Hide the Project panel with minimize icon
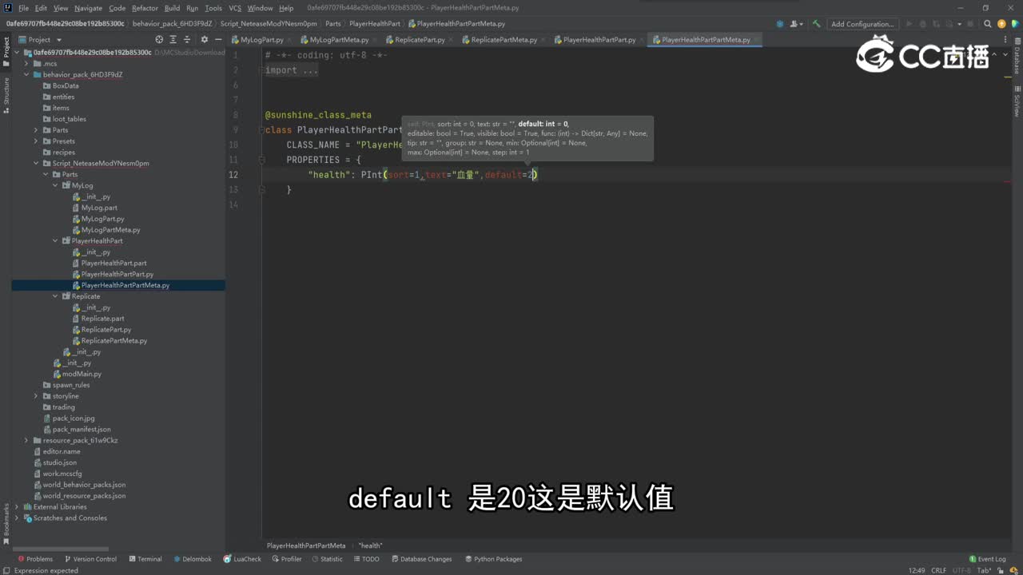 pos(217,39)
